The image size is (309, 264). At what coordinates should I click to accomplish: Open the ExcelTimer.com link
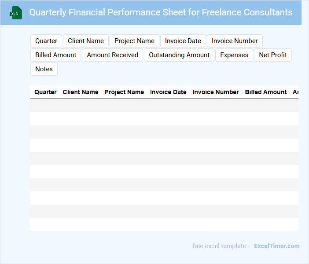[x=276, y=246]
